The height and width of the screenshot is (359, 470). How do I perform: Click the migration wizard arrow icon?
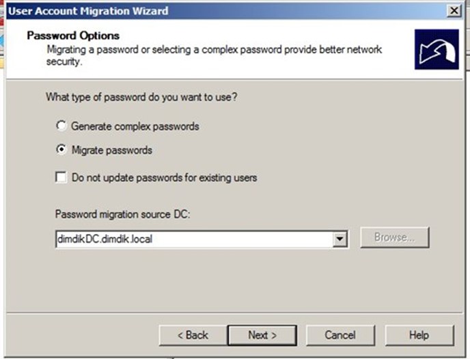(437, 49)
